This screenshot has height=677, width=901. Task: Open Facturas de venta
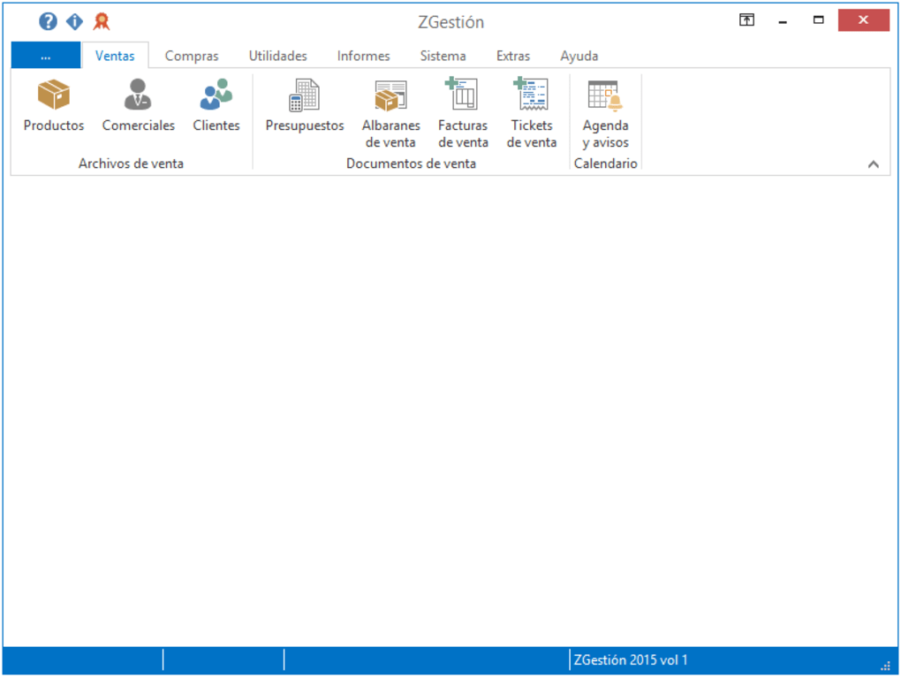pyautogui.click(x=462, y=106)
